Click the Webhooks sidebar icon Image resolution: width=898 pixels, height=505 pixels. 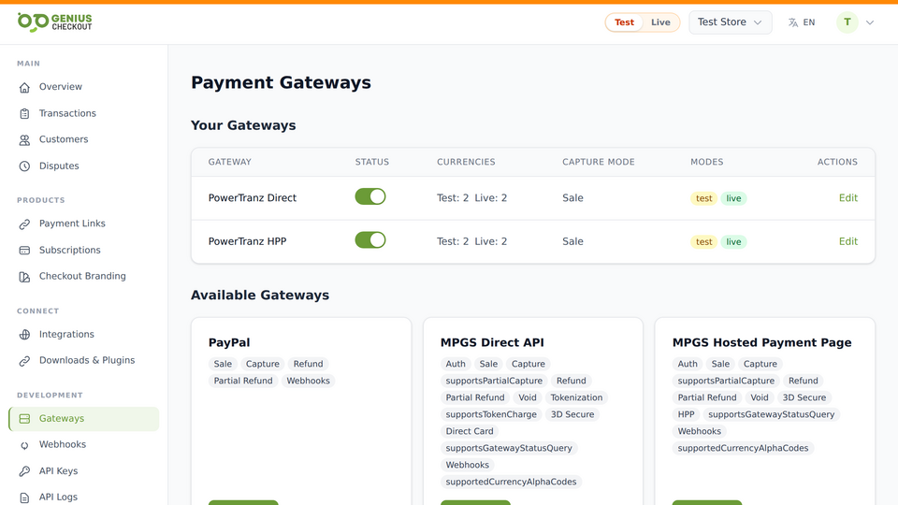pyautogui.click(x=24, y=445)
